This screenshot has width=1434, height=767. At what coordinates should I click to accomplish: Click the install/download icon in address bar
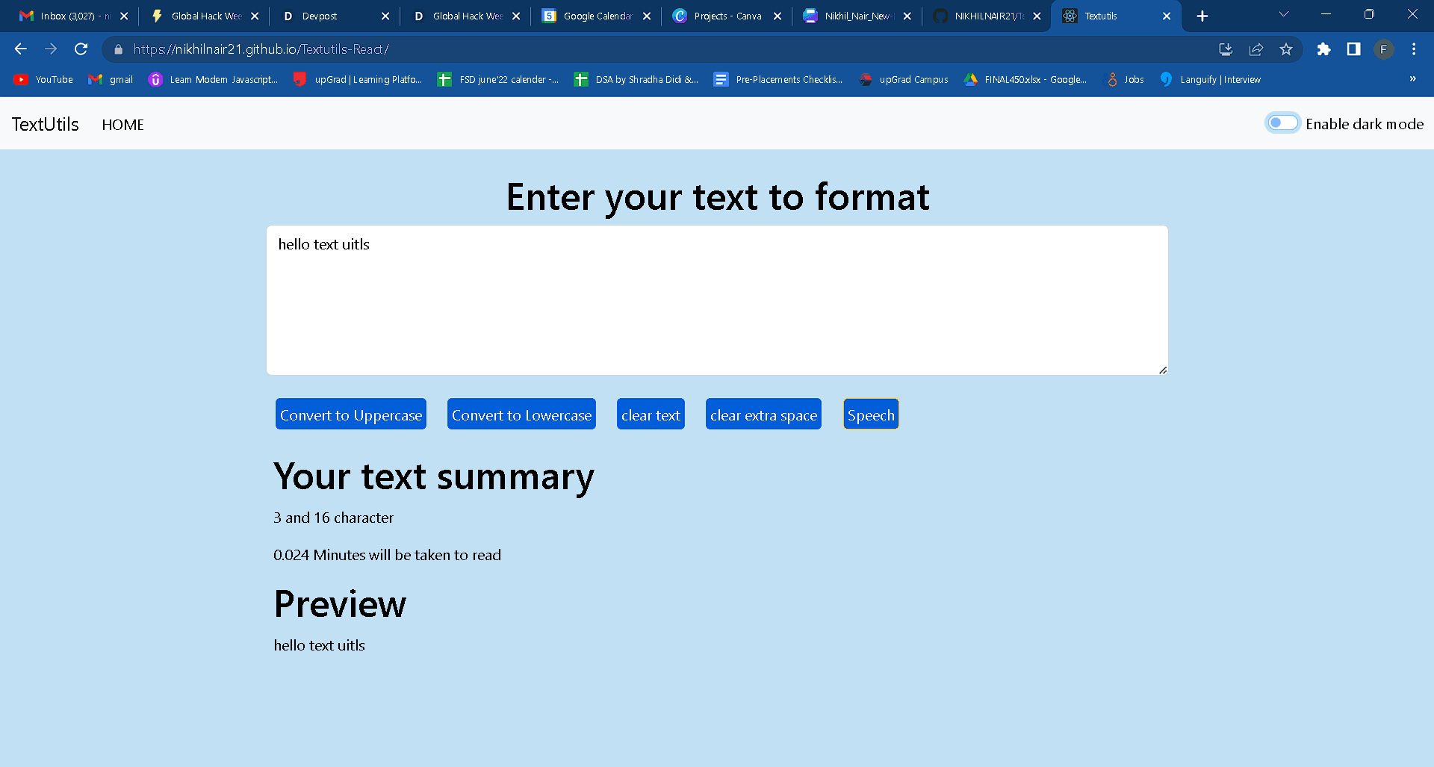point(1225,49)
